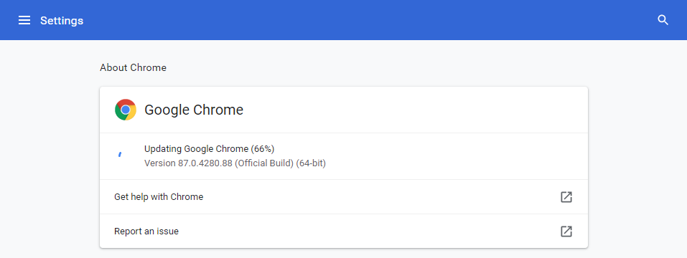Click the (Official Build) text
687x258 pixels.
[x=263, y=163]
